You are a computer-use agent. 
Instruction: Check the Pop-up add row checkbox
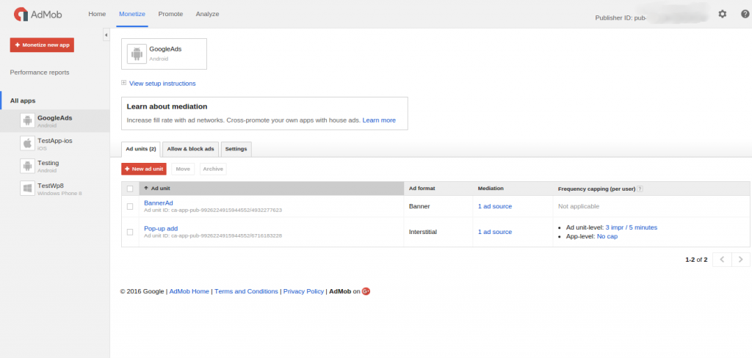[x=130, y=232]
